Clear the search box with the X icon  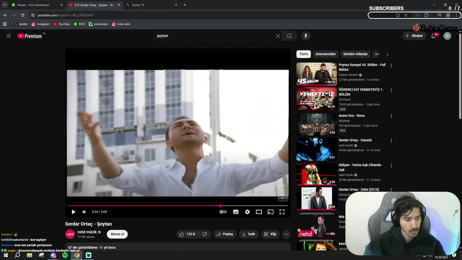[278, 36]
